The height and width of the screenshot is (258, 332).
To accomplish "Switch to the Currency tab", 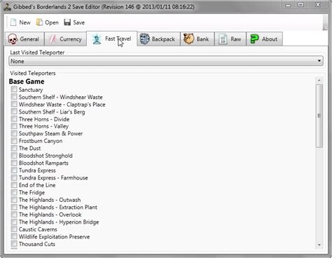I will 65,39.
